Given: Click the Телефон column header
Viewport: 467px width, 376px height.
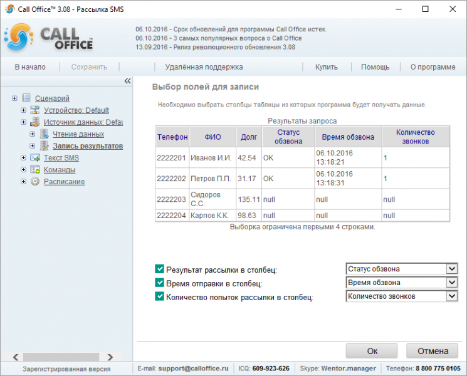Looking at the screenshot, I should click(172, 137).
